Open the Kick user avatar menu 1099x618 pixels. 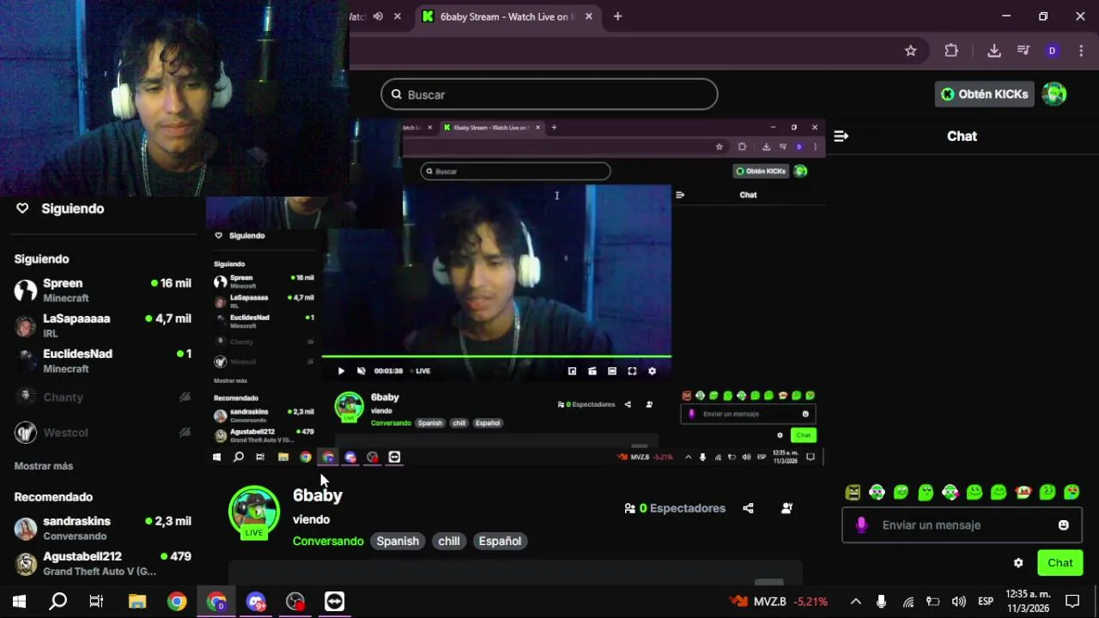tap(1054, 94)
